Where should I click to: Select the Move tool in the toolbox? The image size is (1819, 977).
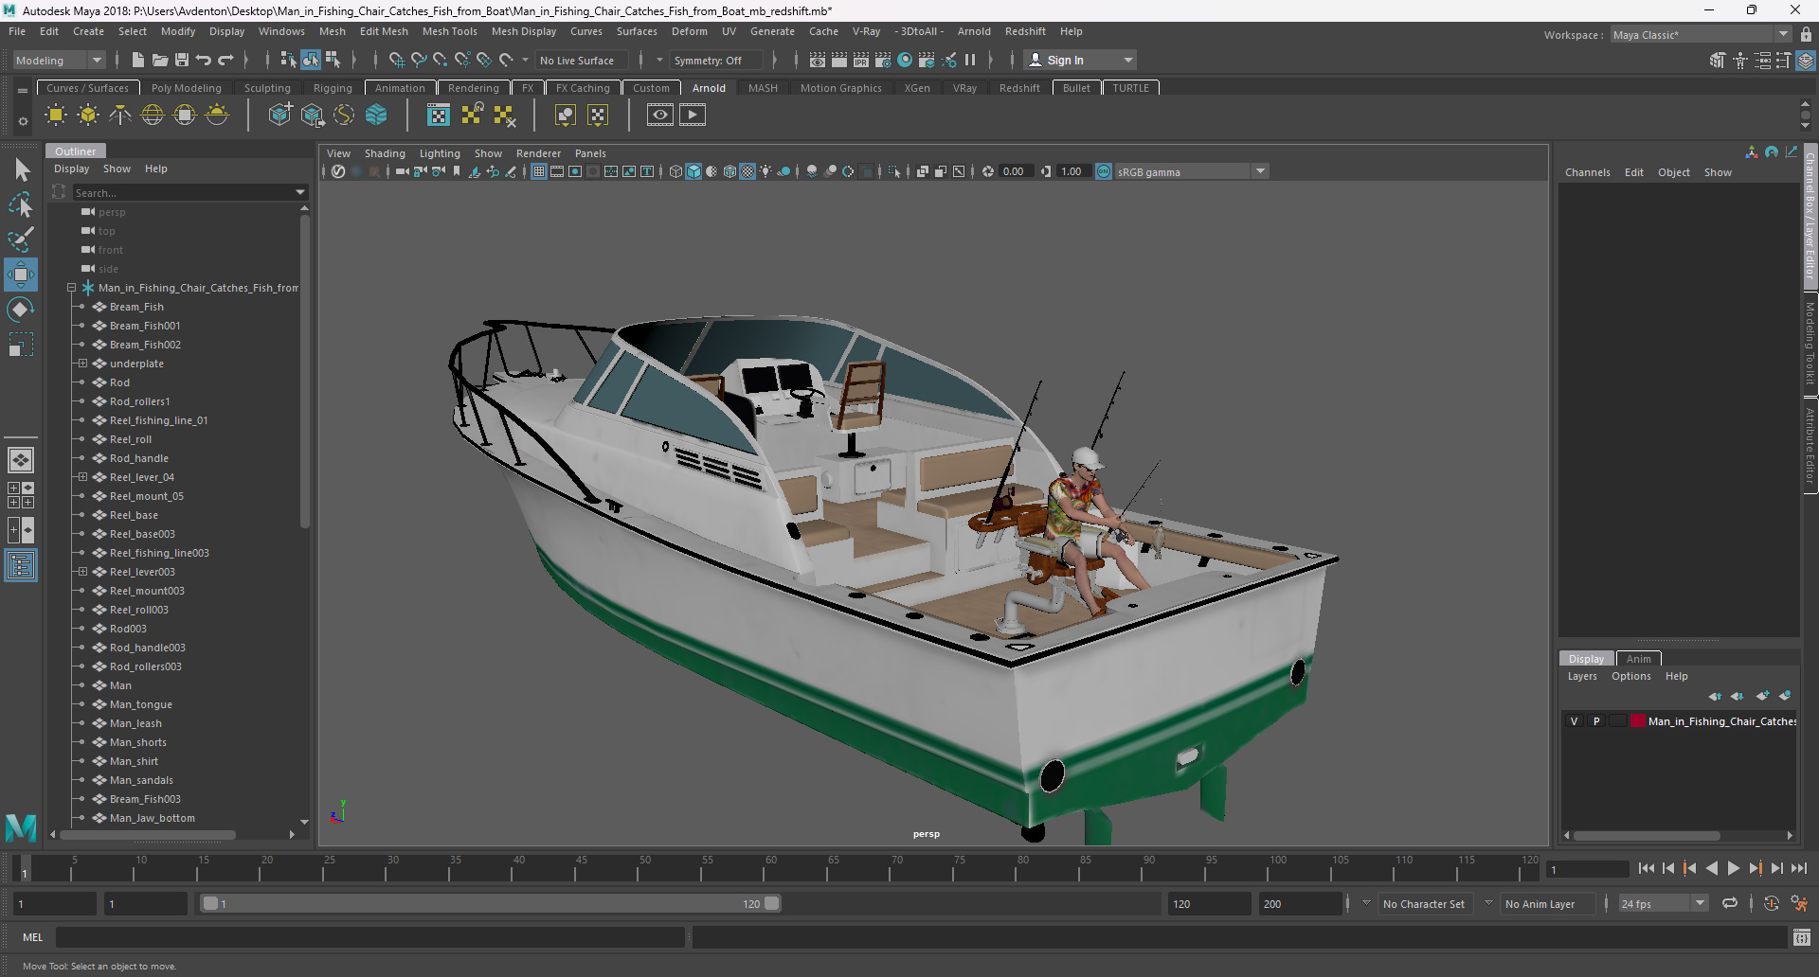coord(21,275)
